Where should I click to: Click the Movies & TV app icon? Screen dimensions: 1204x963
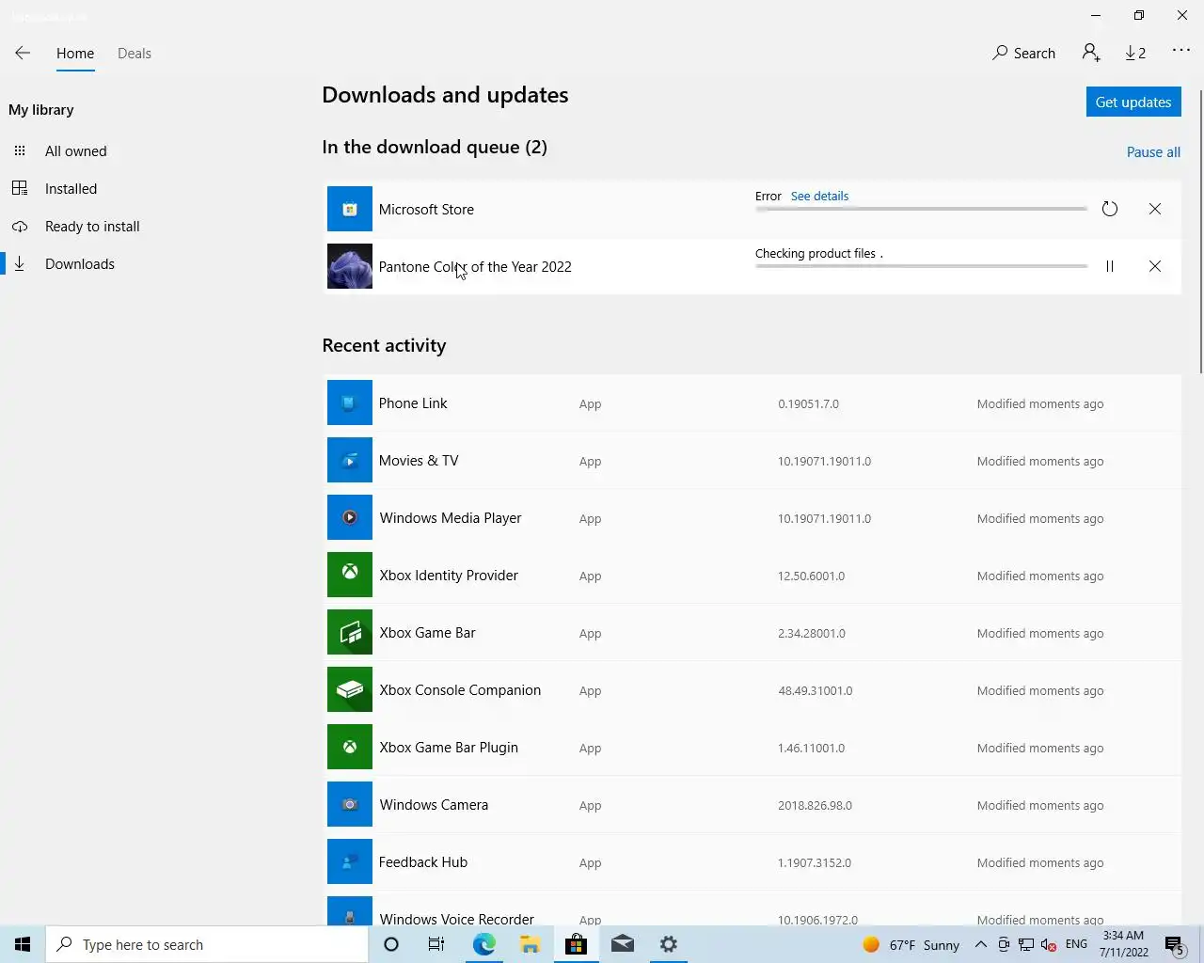pos(350,461)
